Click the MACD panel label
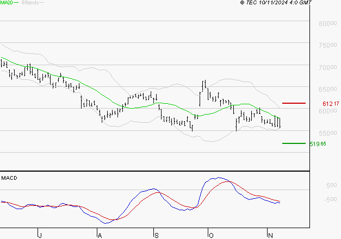Image resolution: width=341 pixels, height=239 pixels. point(9,178)
